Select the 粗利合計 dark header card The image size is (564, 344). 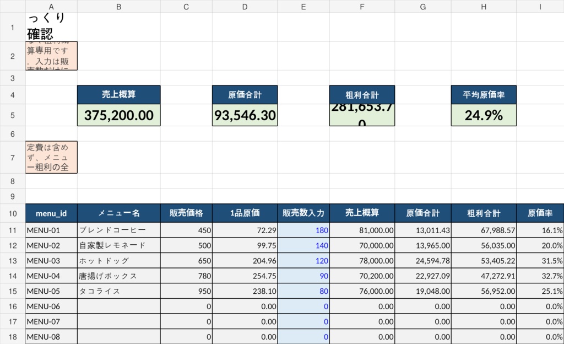coord(362,94)
